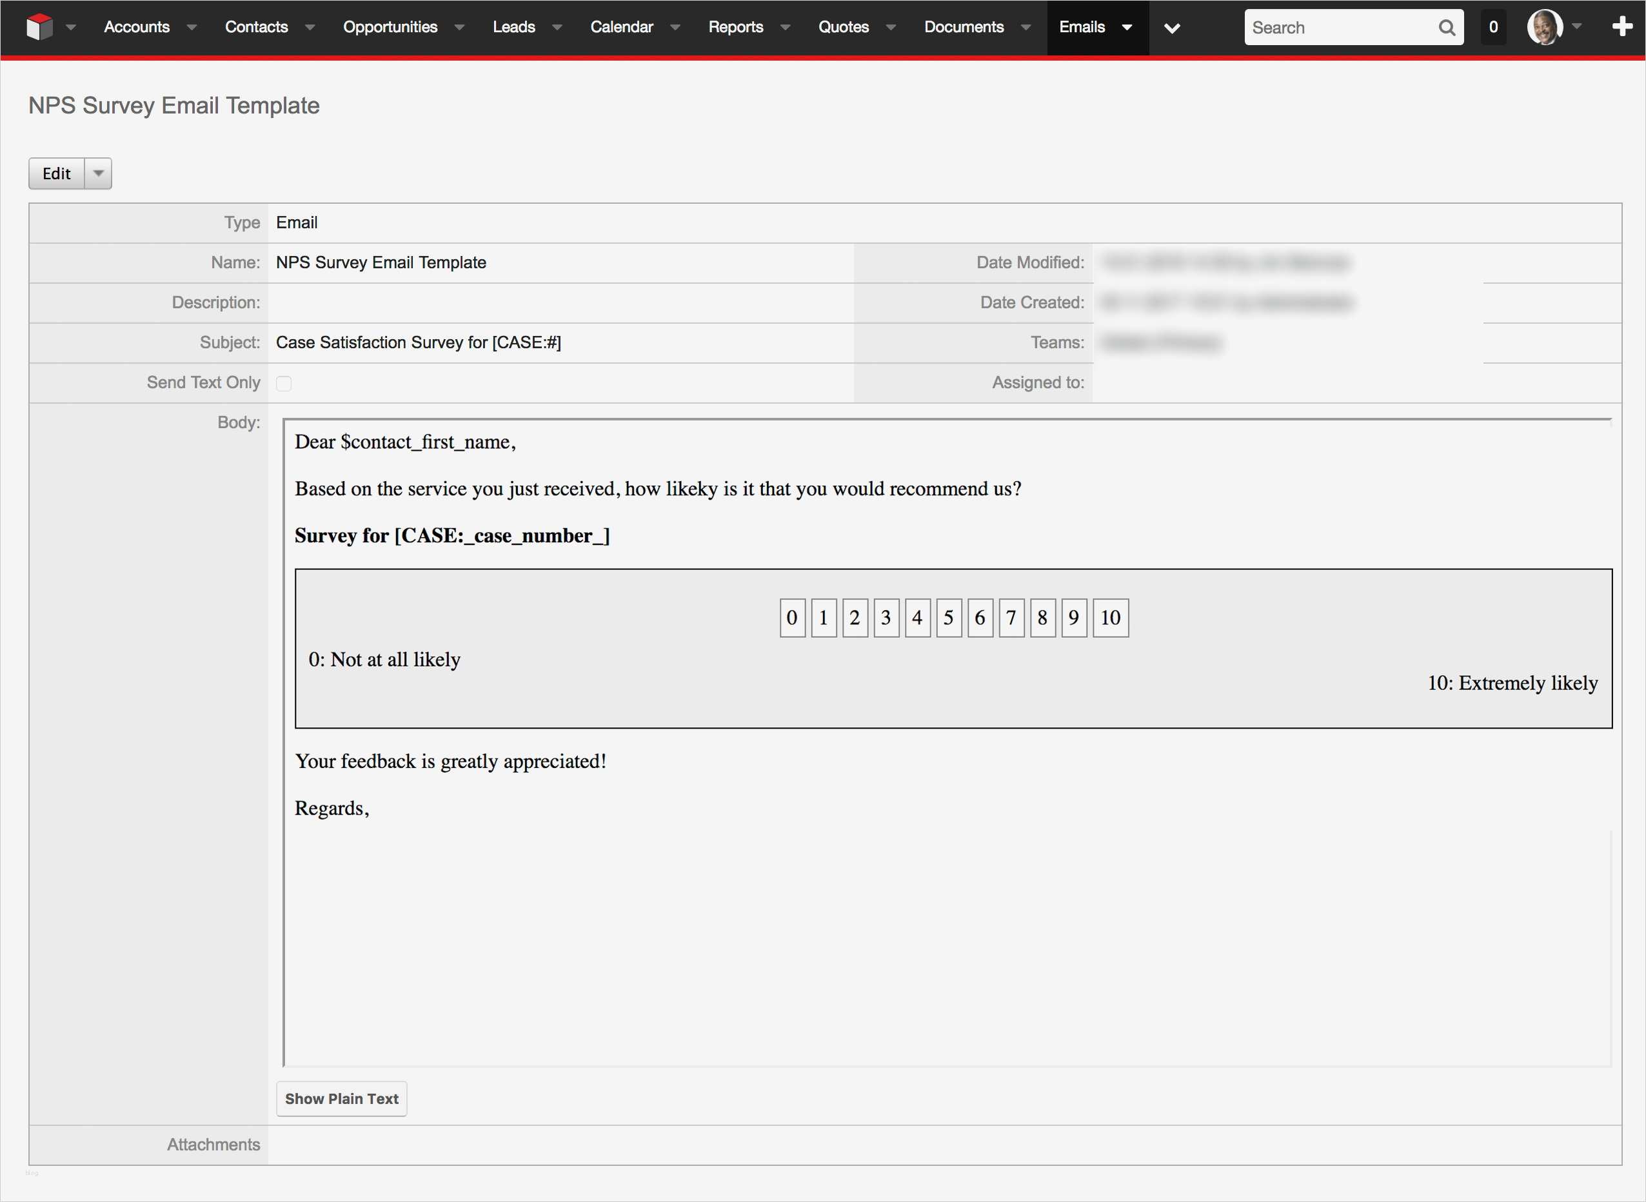This screenshot has width=1646, height=1202.
Task: Click the search magnifier icon
Action: [1447, 28]
